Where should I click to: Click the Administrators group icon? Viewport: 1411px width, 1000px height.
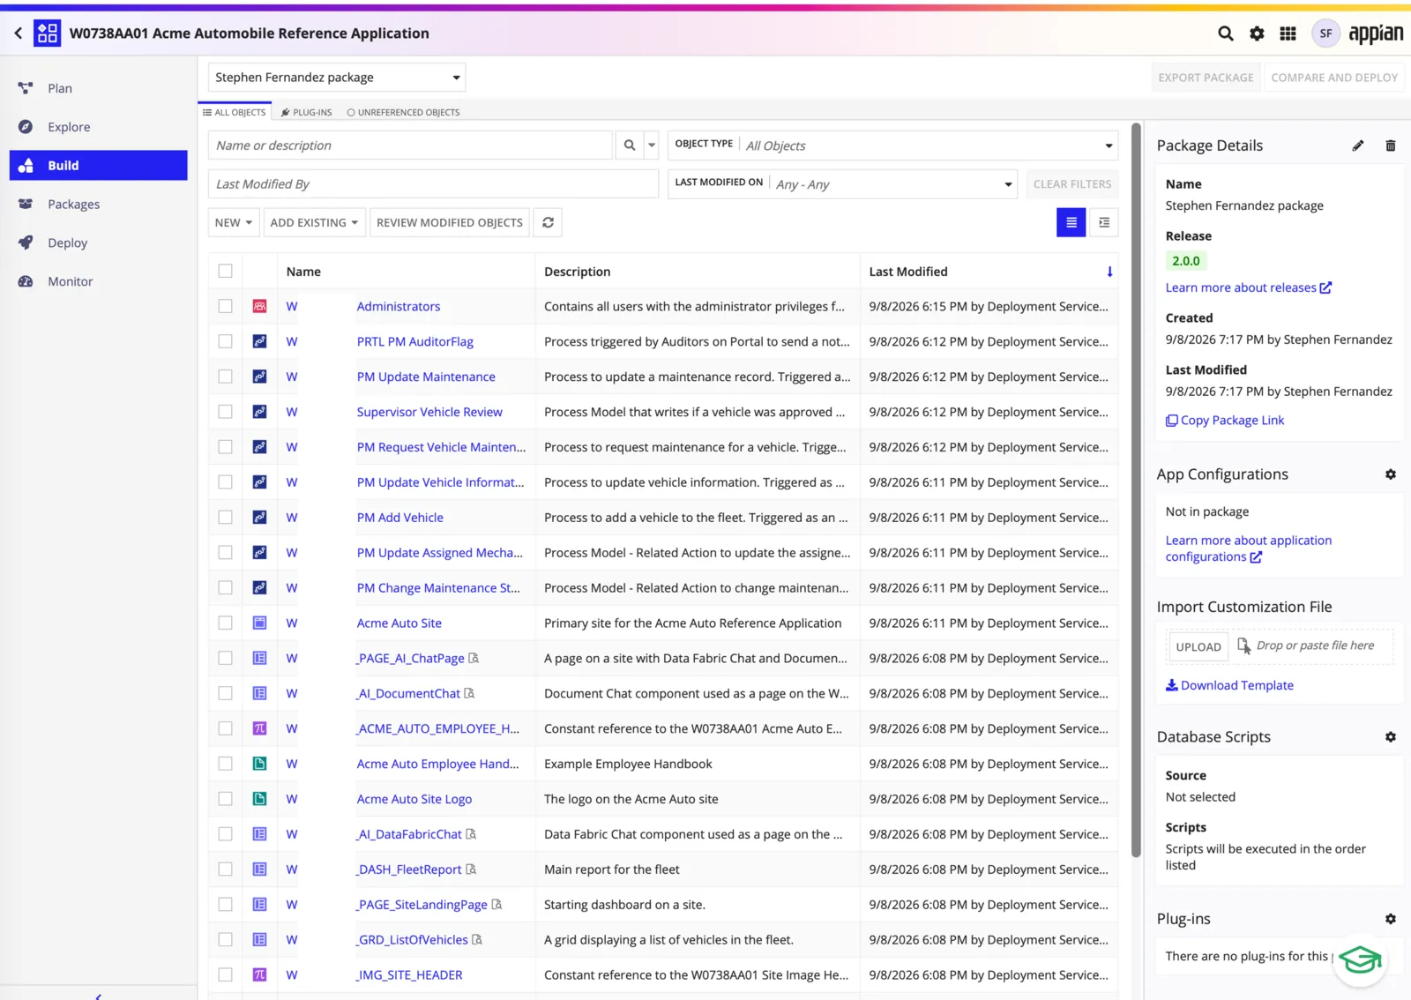click(x=259, y=306)
